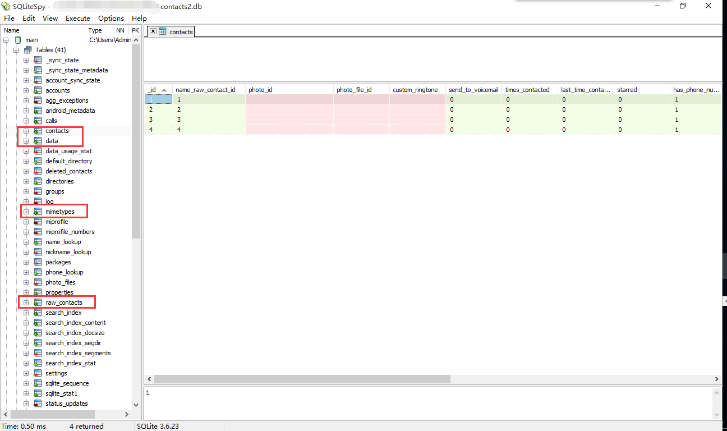Open the Options menu
Screen dimensions: 727x431
(x=111, y=19)
